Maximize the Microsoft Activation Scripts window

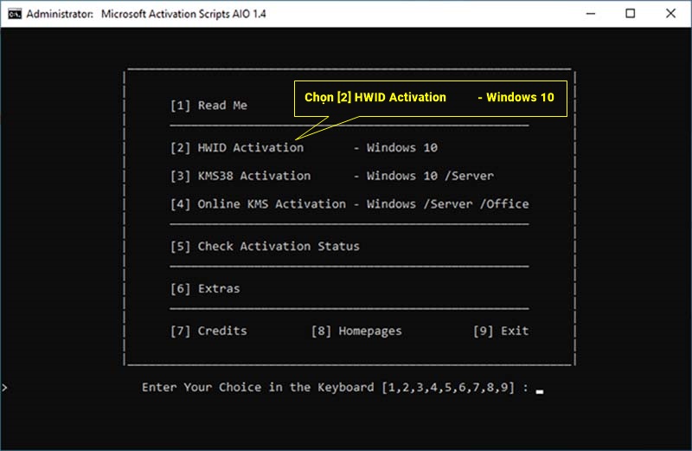[631, 14]
